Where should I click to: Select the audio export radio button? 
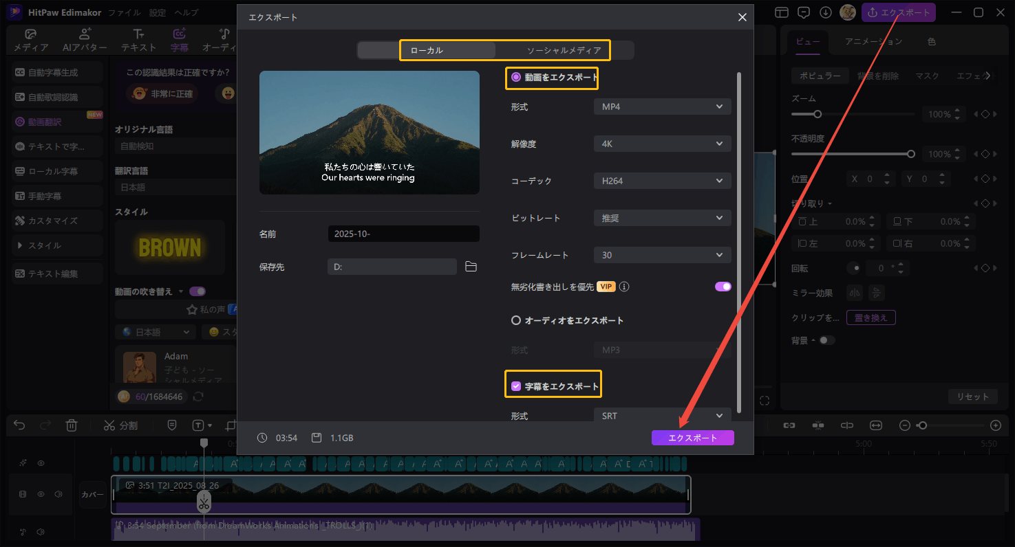click(x=516, y=320)
